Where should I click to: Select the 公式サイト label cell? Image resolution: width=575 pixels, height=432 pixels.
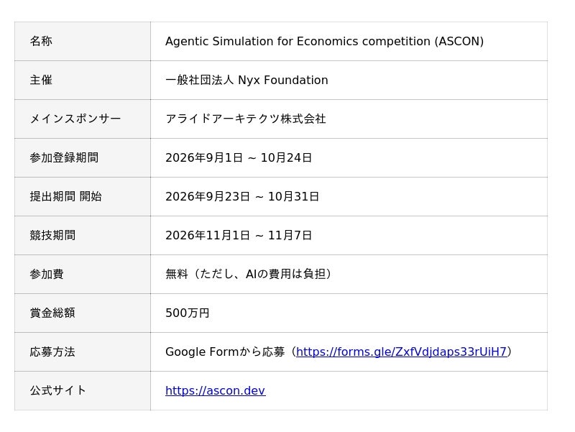[x=83, y=391]
